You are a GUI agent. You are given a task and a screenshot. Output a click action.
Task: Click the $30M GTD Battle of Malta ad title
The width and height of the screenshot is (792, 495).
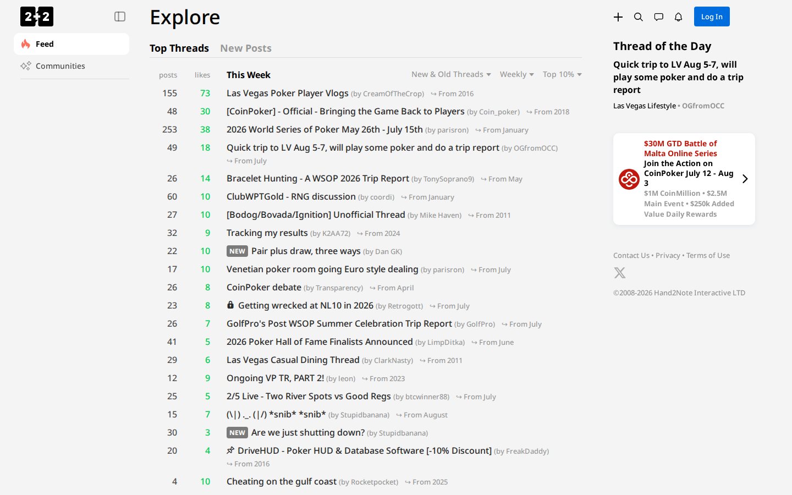pyautogui.click(x=680, y=148)
